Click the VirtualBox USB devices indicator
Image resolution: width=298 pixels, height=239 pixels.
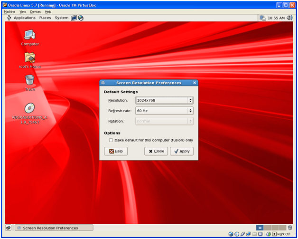coord(242,234)
